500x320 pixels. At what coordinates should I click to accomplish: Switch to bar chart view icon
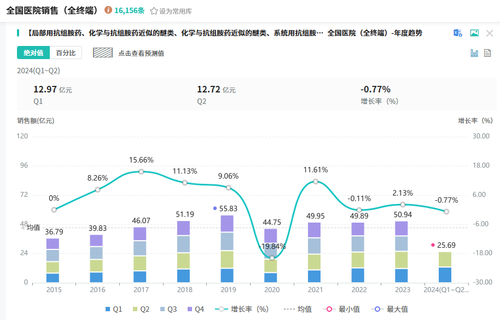coord(474,53)
